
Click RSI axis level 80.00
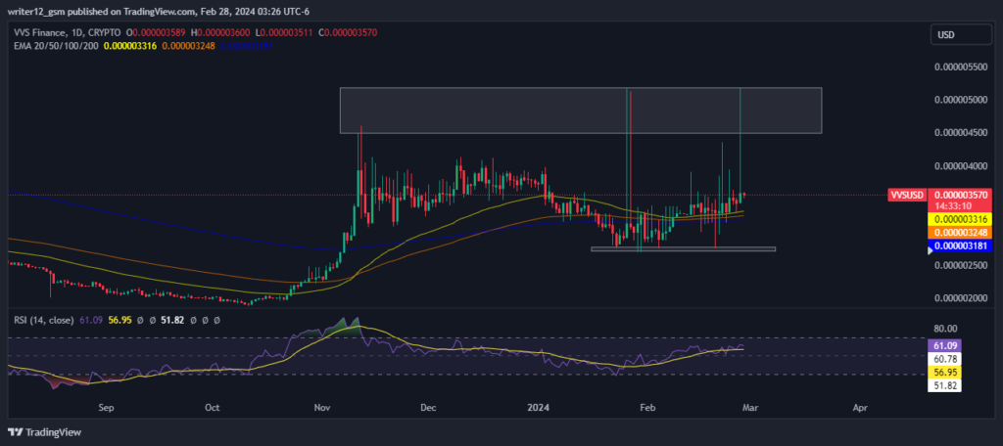coord(945,329)
